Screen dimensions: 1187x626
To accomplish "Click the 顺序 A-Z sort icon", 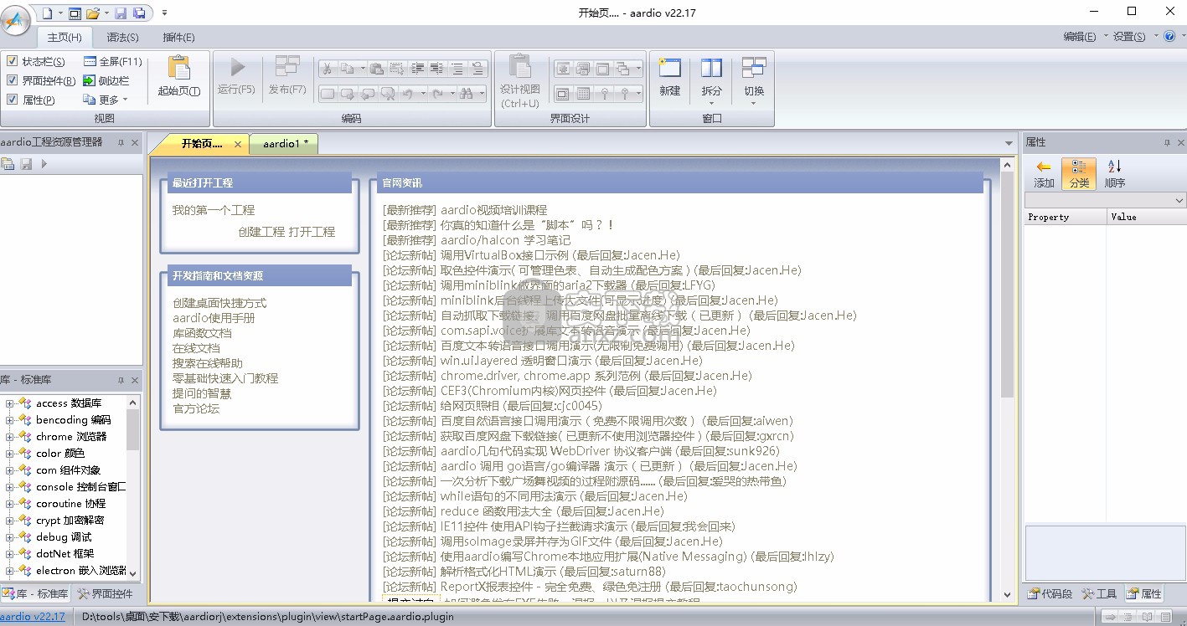I will [1114, 167].
